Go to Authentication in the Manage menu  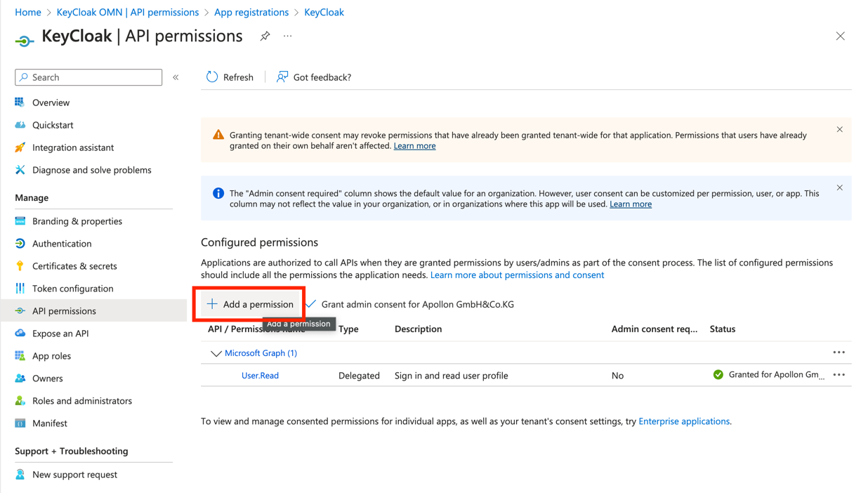click(62, 244)
